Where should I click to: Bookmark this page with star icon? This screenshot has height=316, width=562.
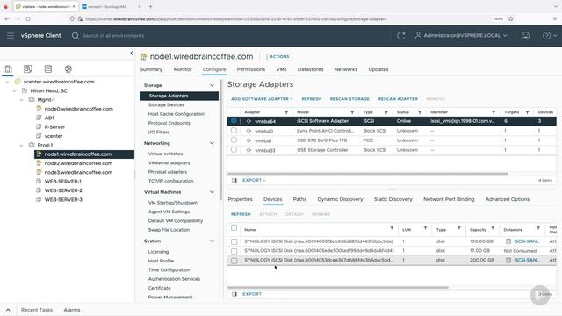(x=511, y=18)
